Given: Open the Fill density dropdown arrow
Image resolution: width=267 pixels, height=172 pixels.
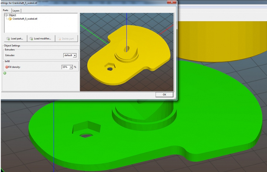Looking at the screenshot, I should 71,67.
